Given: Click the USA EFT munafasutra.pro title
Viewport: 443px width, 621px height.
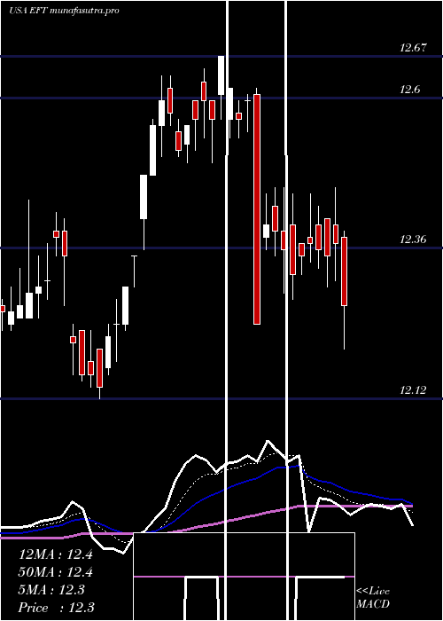Looking at the screenshot, I should click(x=64, y=11).
